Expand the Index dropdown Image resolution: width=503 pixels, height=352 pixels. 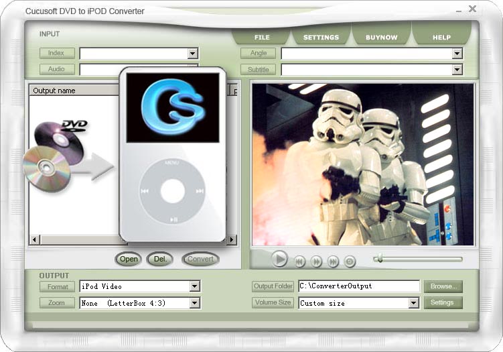pos(192,54)
